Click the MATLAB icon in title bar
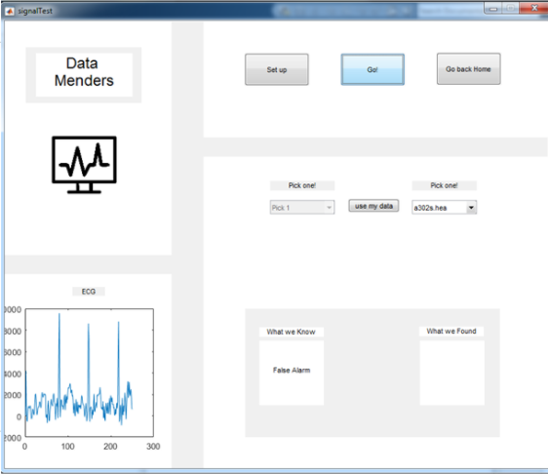Screen dimensions: 548x474 (x=10, y=11)
